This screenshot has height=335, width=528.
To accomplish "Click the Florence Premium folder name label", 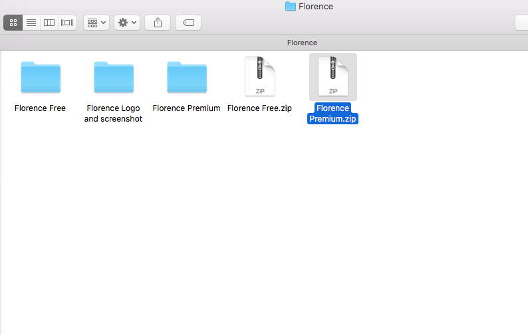I will pyautogui.click(x=186, y=108).
